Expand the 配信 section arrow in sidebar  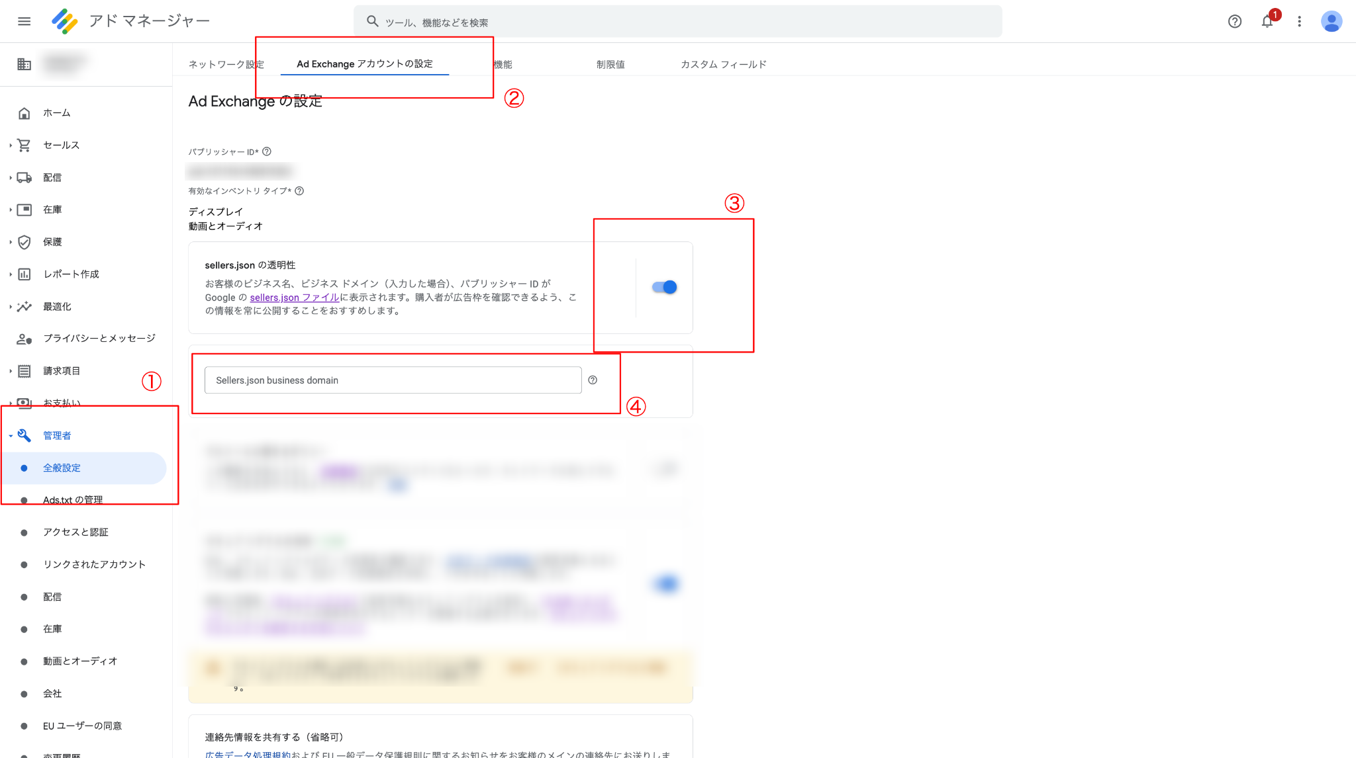(x=11, y=177)
